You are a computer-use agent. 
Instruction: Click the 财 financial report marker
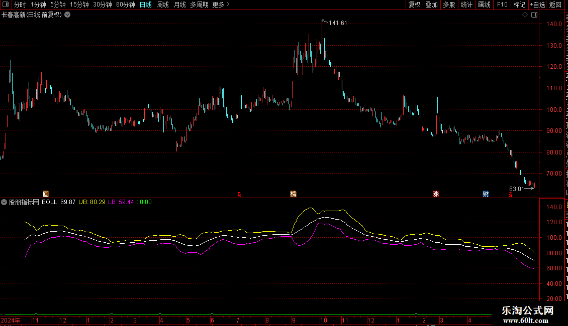tap(486, 194)
